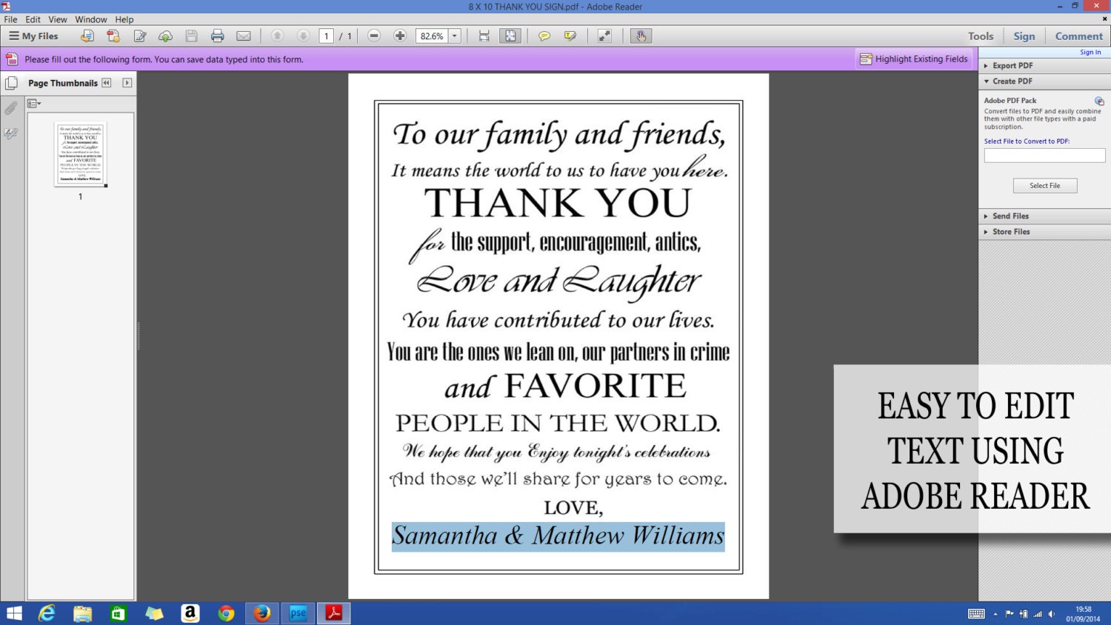Screen dimensions: 1111x625
Task: Open the Tools pane tab
Action: 981,36
